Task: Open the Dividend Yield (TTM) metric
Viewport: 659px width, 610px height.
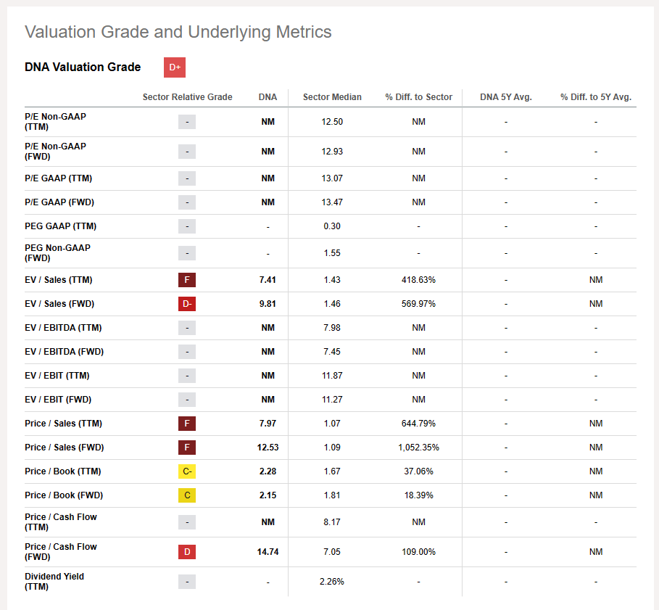Action: 54,582
